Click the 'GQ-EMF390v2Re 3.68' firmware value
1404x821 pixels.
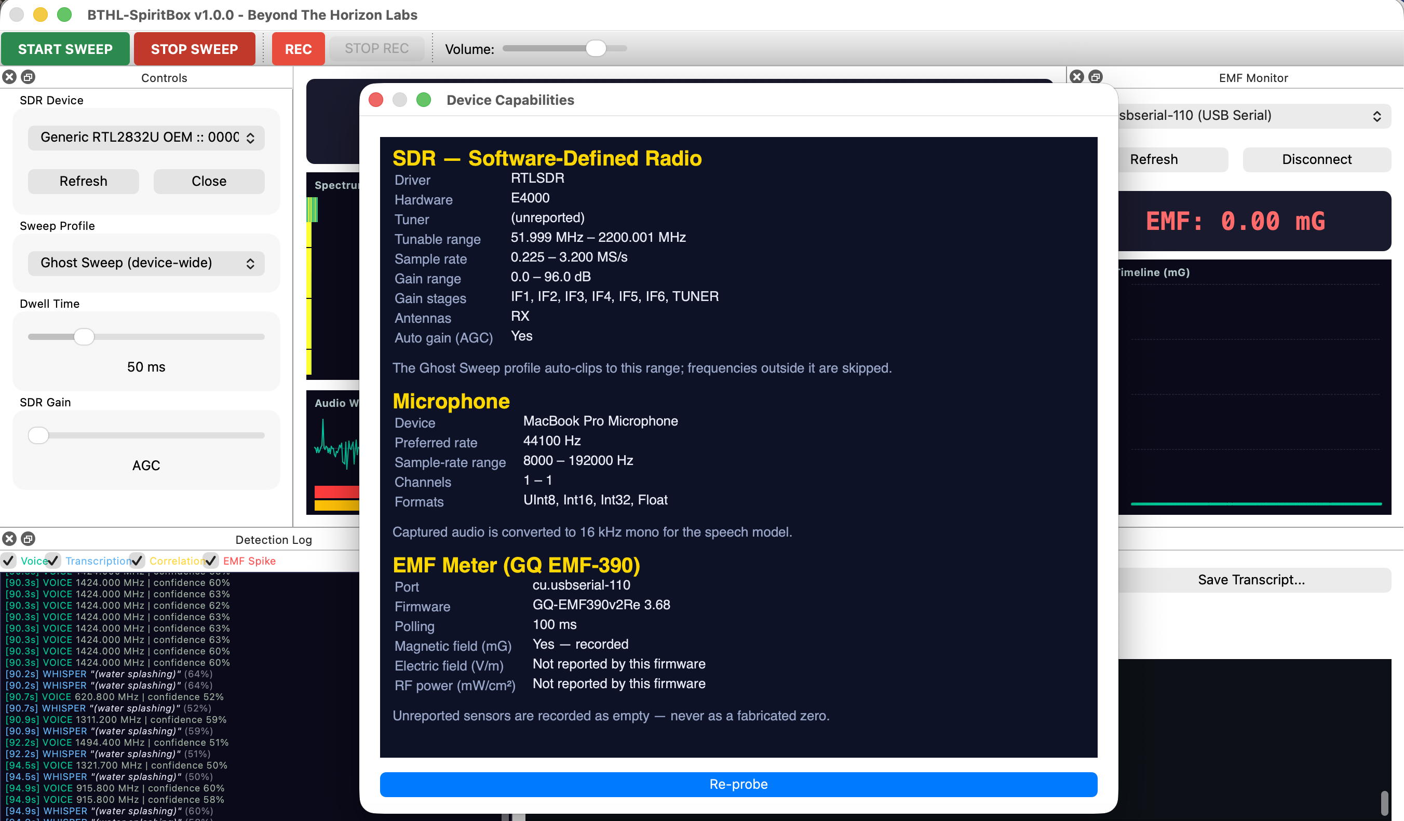(x=601, y=605)
